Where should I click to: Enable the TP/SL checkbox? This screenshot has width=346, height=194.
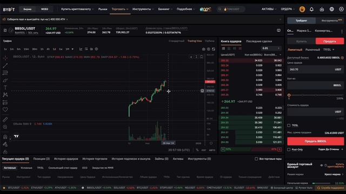289,126
